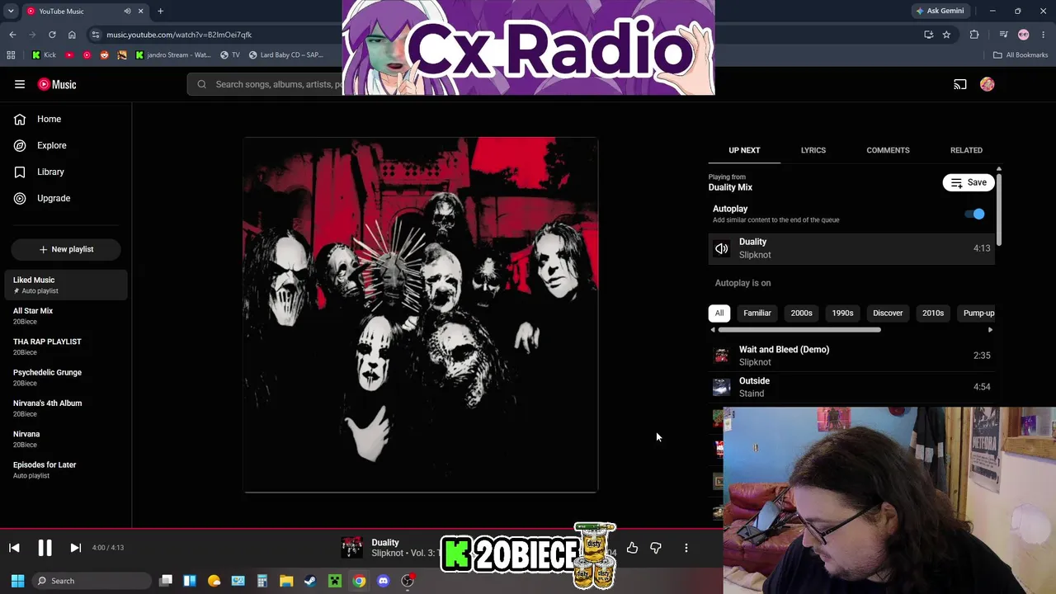Screen dimensions: 1056x594
Task: Skip to the previous track
Action: pos(14,548)
